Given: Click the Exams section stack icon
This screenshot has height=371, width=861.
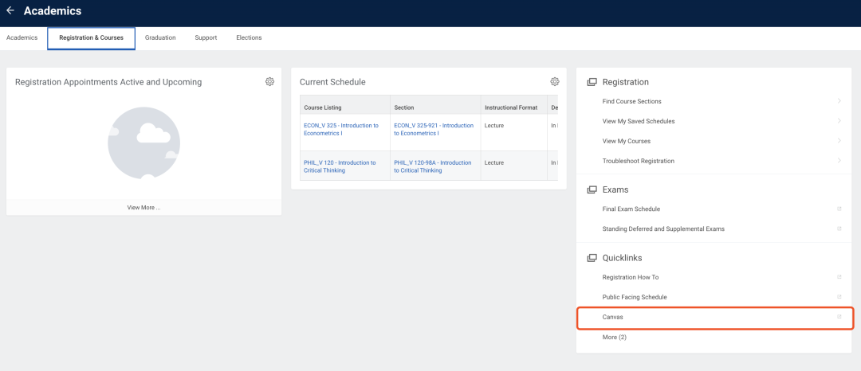Looking at the screenshot, I should point(592,189).
